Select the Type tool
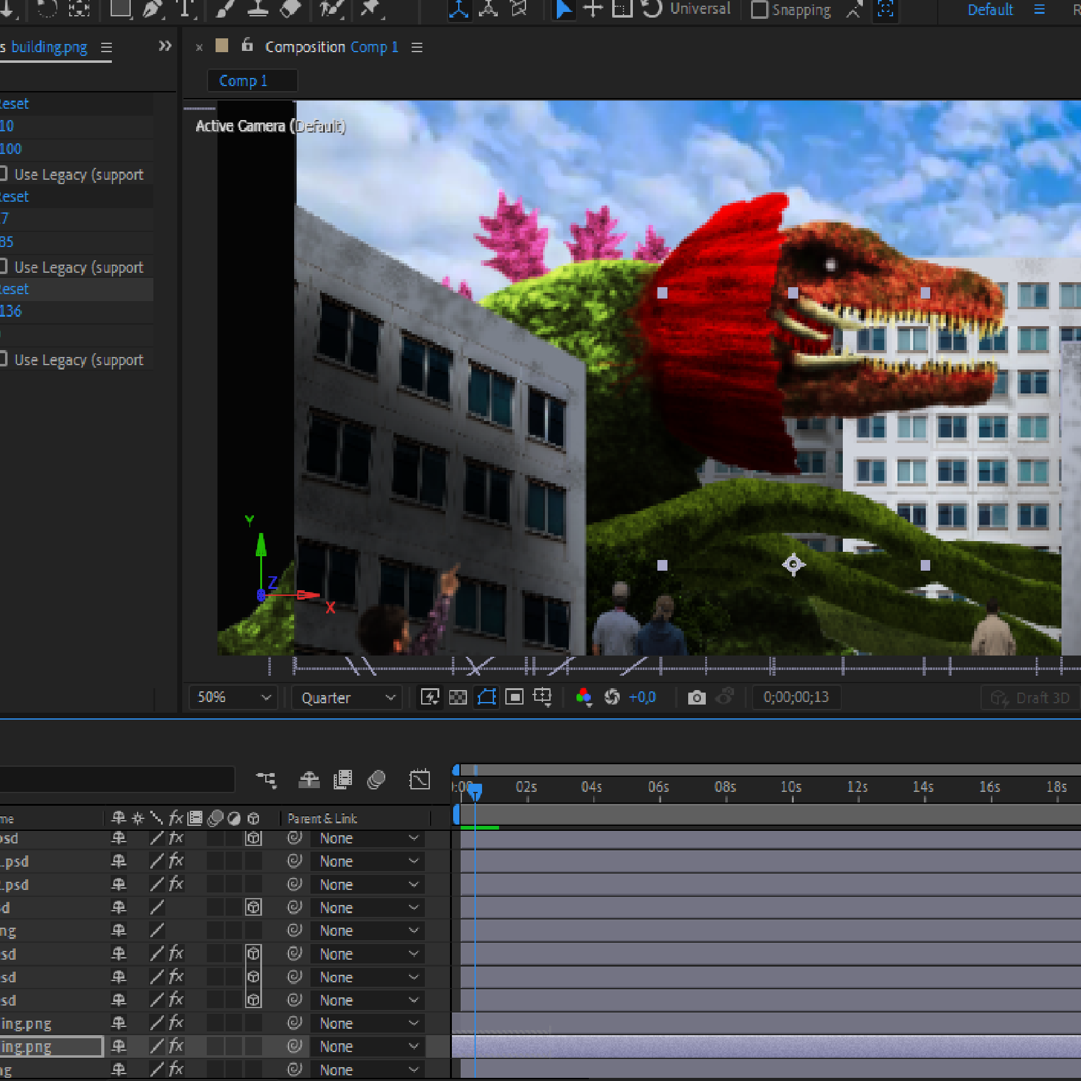 point(185,9)
